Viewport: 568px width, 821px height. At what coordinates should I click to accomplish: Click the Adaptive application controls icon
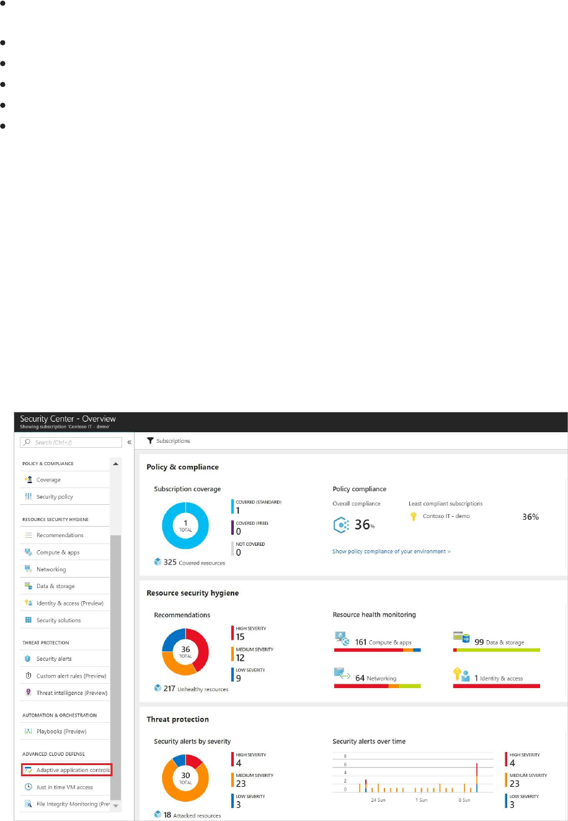(28, 770)
